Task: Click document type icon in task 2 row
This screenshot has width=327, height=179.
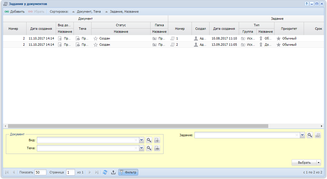Action: [60, 45]
